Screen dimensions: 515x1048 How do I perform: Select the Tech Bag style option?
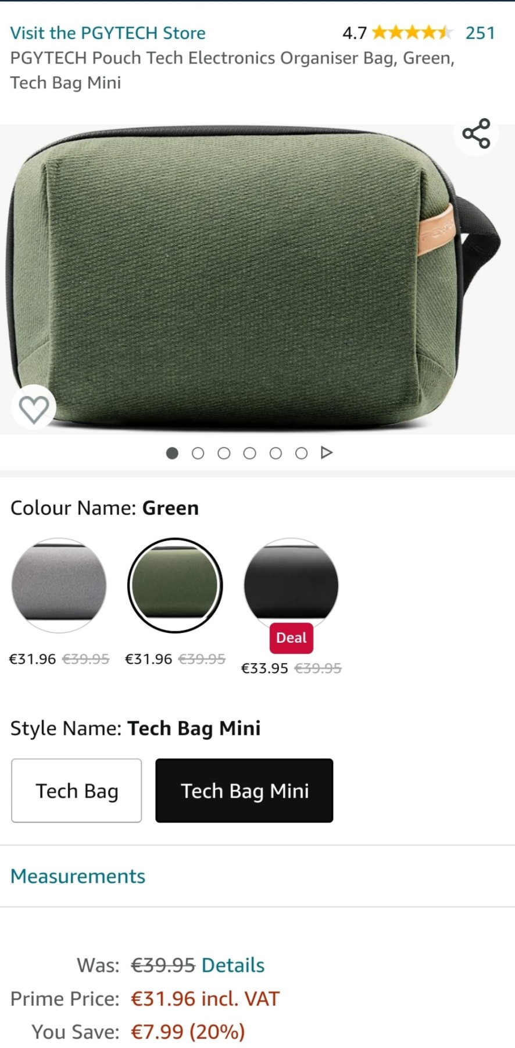point(77,791)
